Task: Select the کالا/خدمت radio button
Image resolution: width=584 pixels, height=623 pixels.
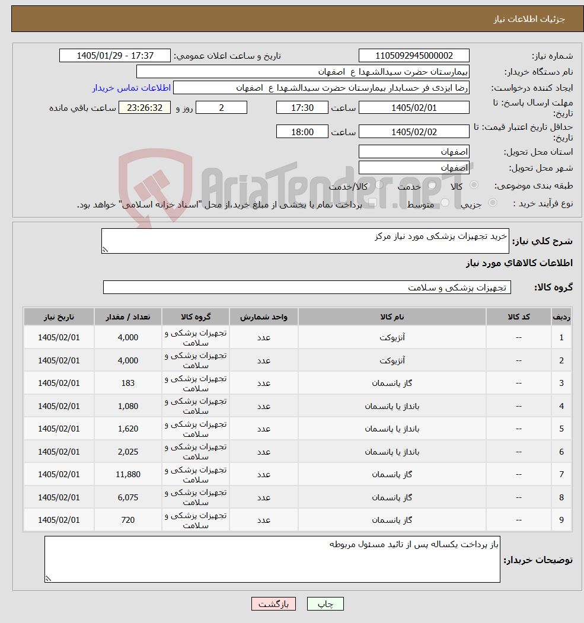Action: (x=379, y=185)
